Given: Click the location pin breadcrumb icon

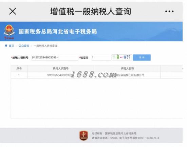Looking at the screenshot, I should coord(6,46).
